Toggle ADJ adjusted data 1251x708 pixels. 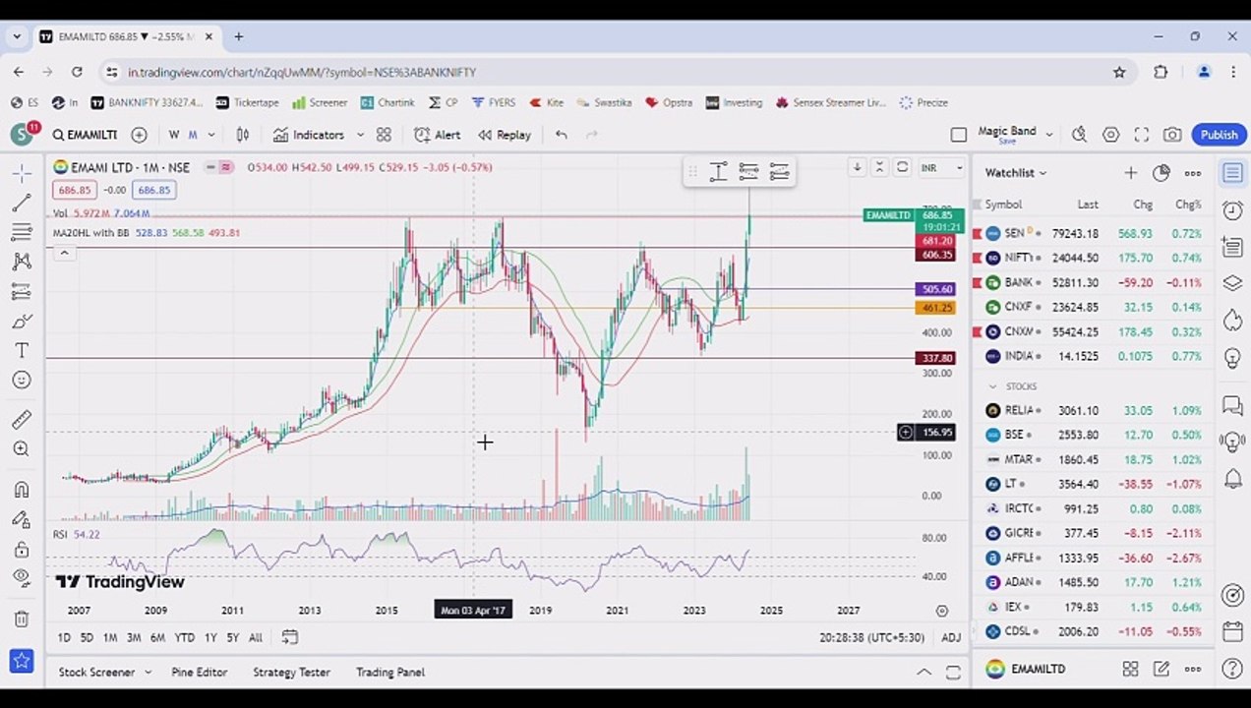point(951,638)
